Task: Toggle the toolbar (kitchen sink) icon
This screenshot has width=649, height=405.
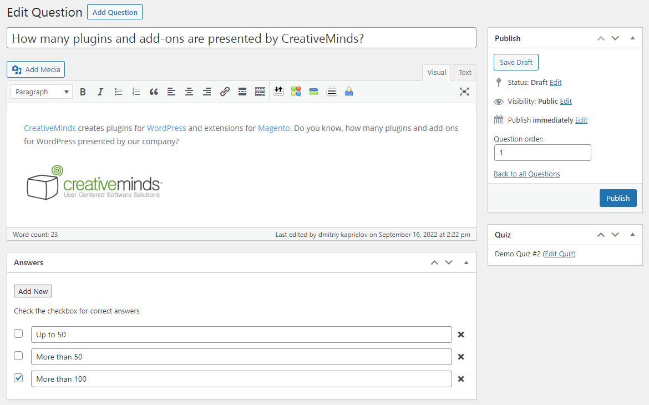Action: click(x=260, y=92)
